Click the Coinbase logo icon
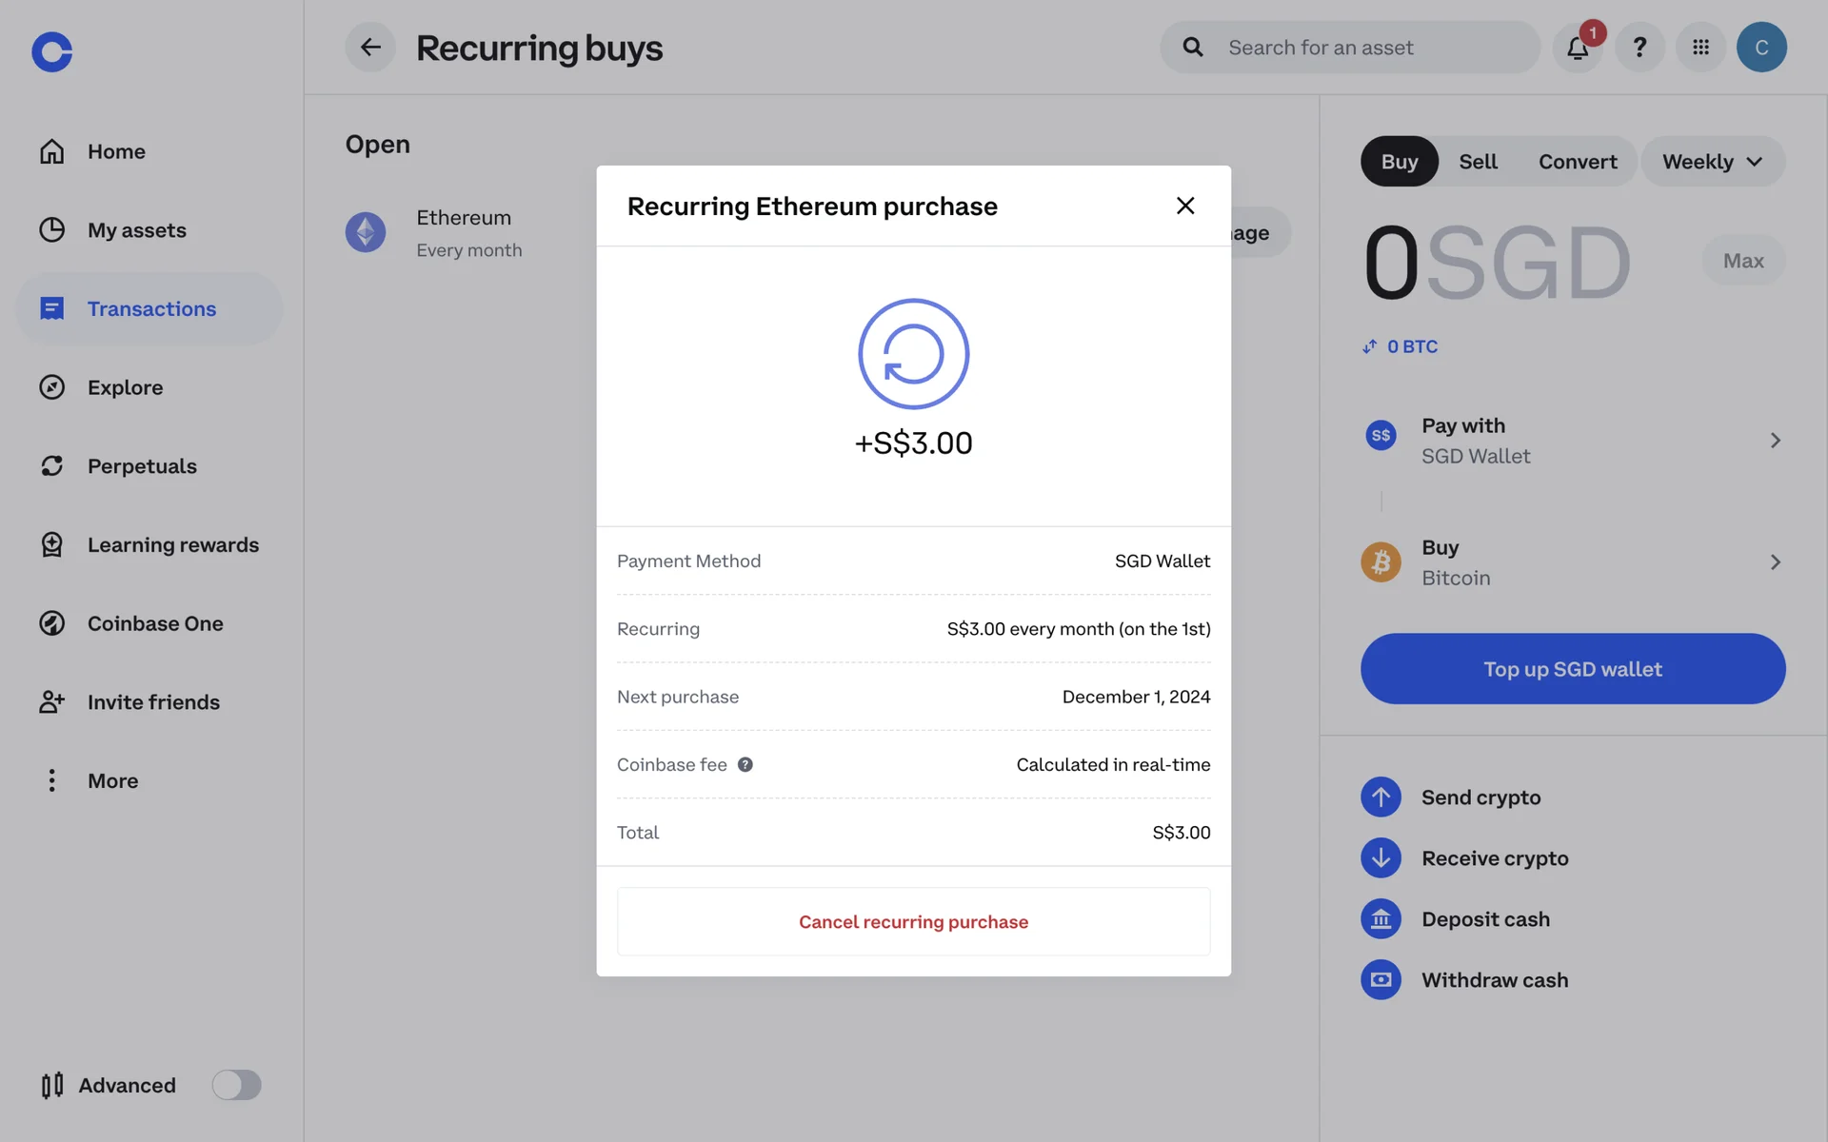The height and width of the screenshot is (1142, 1828). 51,51
